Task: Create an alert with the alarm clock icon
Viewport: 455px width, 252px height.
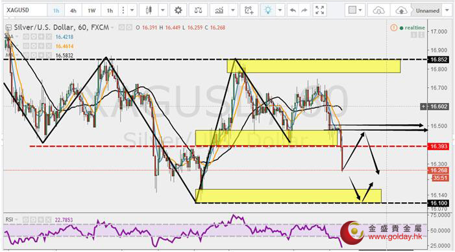Action: click(x=249, y=11)
